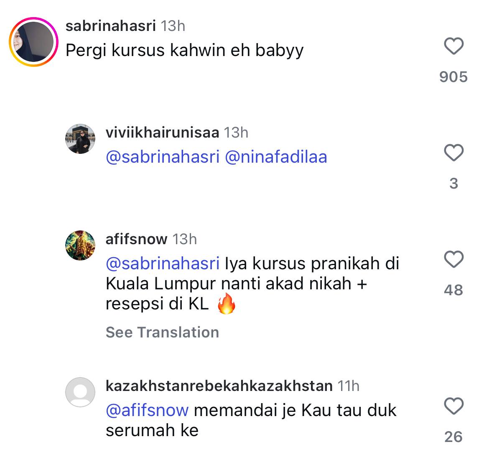This screenshot has height=470, width=489.
Task: Click See Translation under afifsnow's comment
Action: (x=162, y=332)
